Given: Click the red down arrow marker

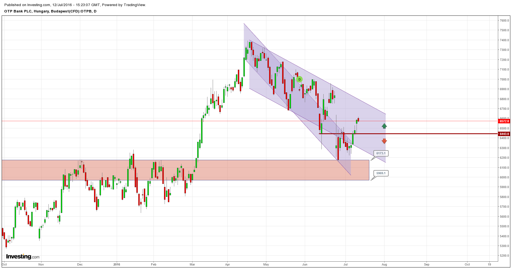Looking at the screenshot, I should 384,141.
